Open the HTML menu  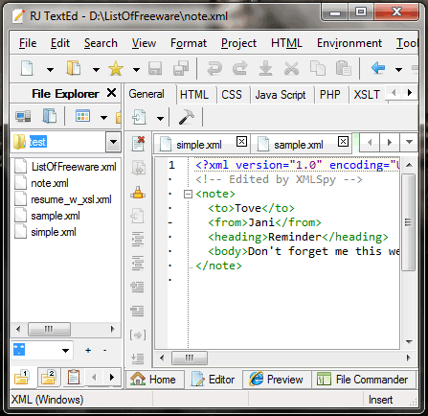286,43
